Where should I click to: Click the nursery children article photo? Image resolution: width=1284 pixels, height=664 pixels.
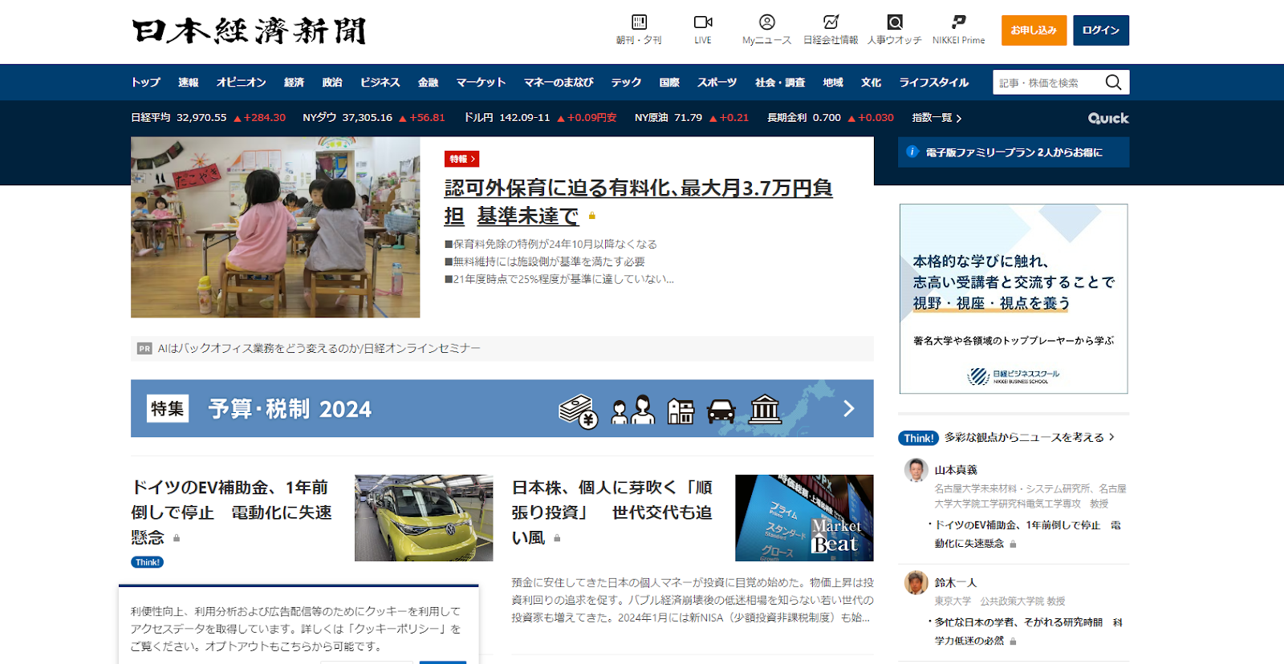275,227
